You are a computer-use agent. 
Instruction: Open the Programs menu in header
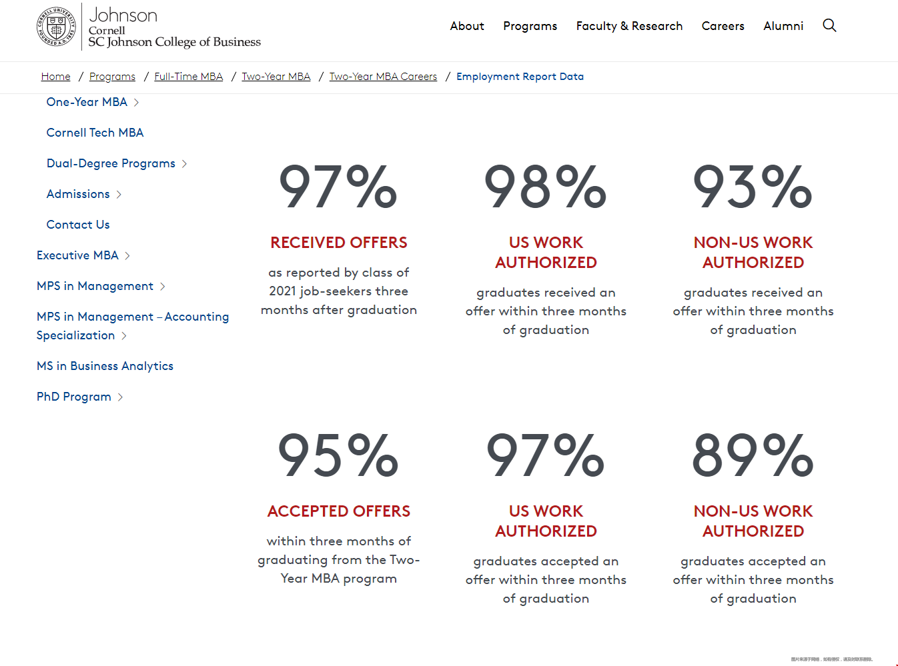pyautogui.click(x=530, y=26)
